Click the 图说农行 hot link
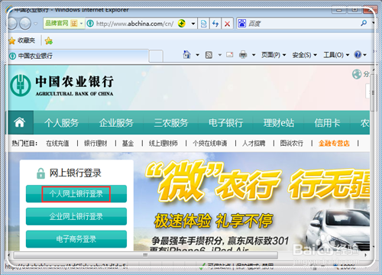 pos(292,144)
